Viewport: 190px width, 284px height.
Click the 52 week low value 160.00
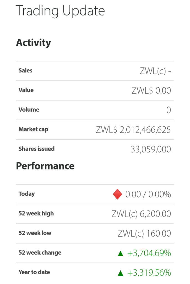click(x=144, y=234)
